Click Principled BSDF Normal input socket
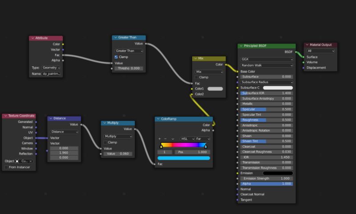Image resolution: width=356 pixels, height=214 pixels. (x=238, y=189)
